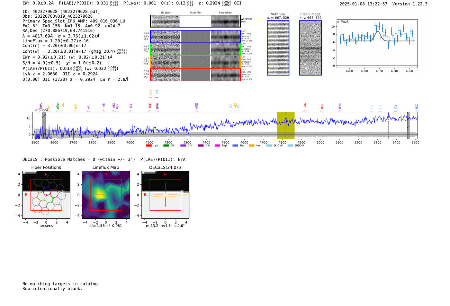Click the Q(0.00) OII (3728) line

point(75,79)
